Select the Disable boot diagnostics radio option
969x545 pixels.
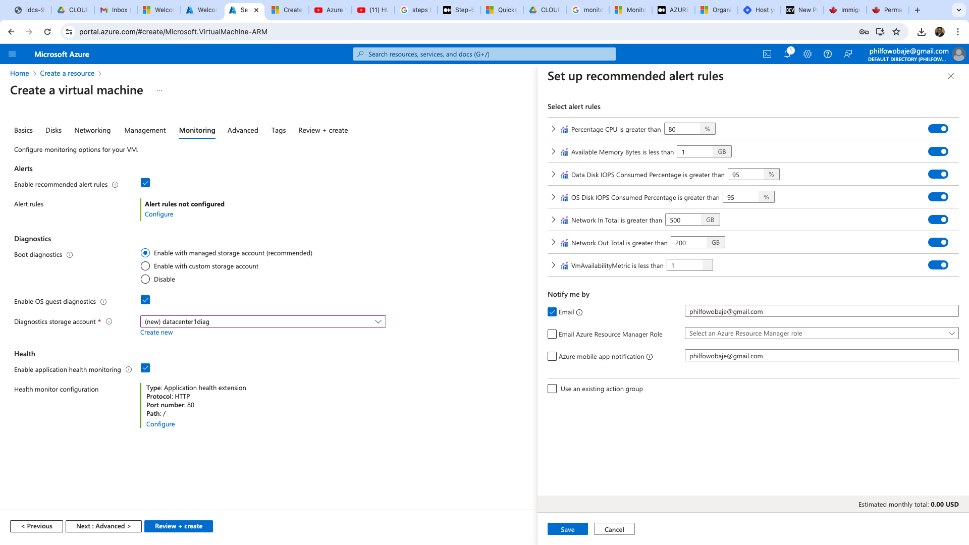pos(145,279)
